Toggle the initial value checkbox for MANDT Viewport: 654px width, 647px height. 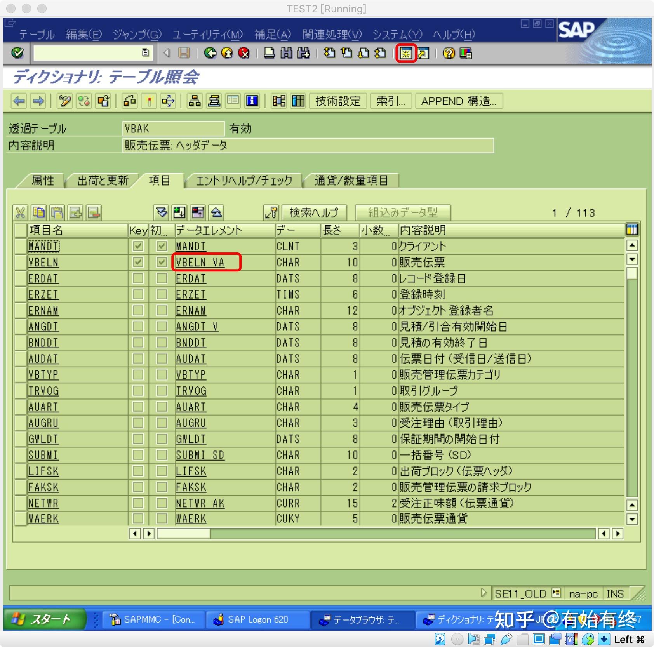point(161,246)
